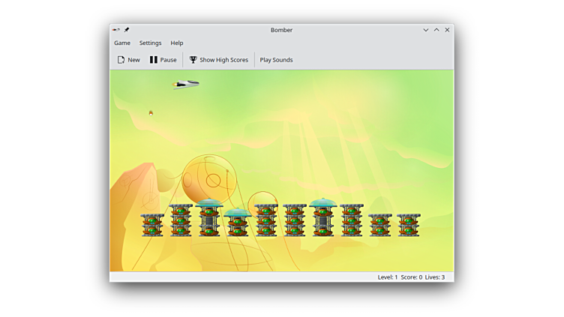Viewport: 564px width, 317px height.
Task: Click the flying bomber plane
Action: click(186, 84)
